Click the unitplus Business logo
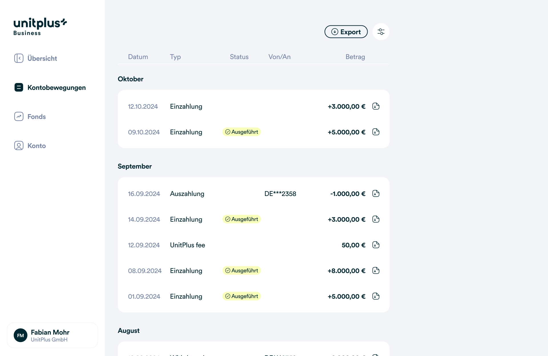Image resolution: width=548 pixels, height=356 pixels. pyautogui.click(x=40, y=27)
